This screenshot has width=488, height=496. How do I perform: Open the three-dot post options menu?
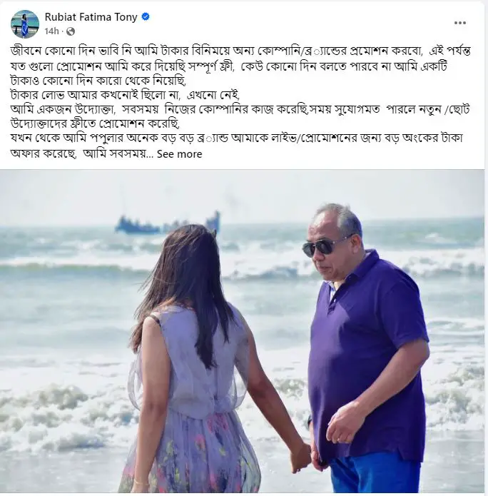click(460, 23)
